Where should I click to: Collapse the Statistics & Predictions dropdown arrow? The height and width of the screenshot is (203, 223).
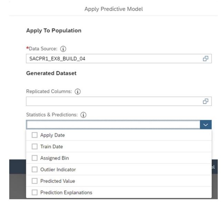pyautogui.click(x=206, y=125)
